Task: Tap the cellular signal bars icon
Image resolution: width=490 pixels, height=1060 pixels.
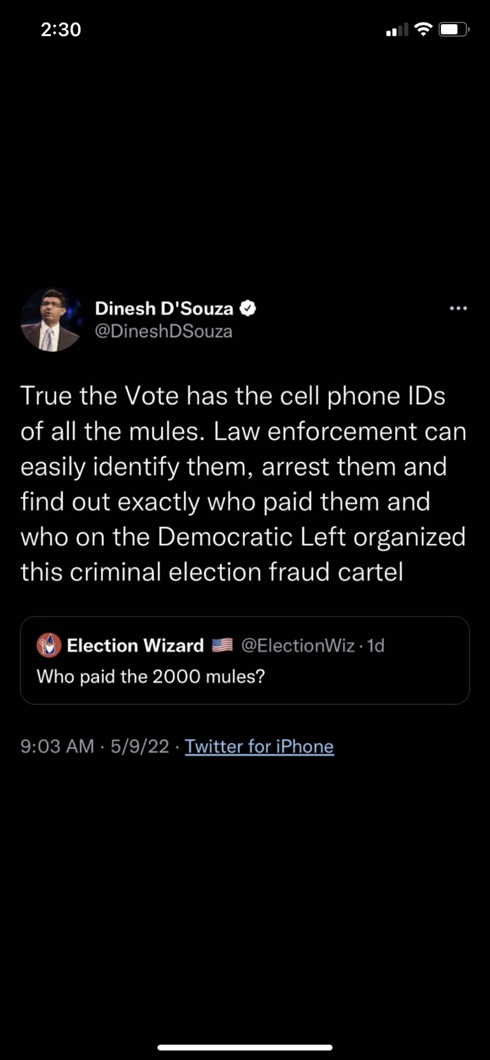Action: click(x=396, y=30)
